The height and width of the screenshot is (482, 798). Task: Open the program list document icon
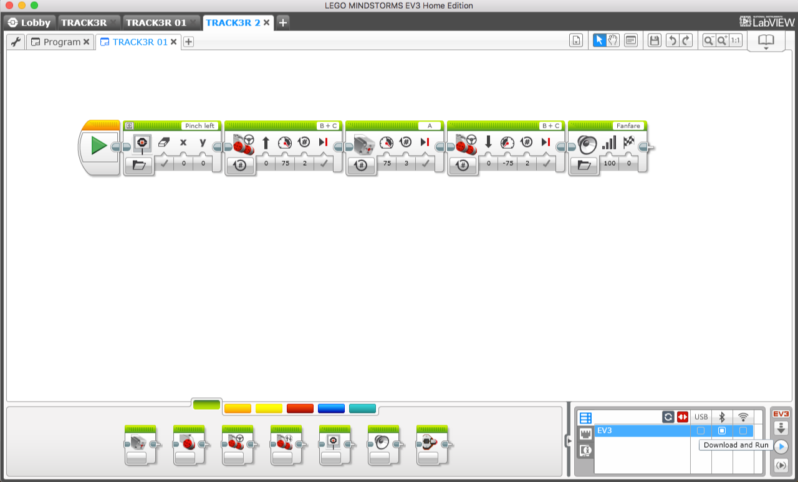[x=576, y=40]
